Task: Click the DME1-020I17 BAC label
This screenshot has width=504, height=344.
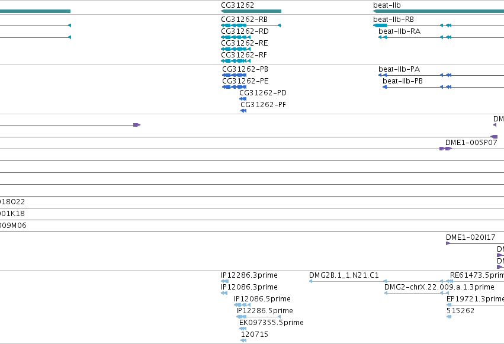Action: (471, 237)
